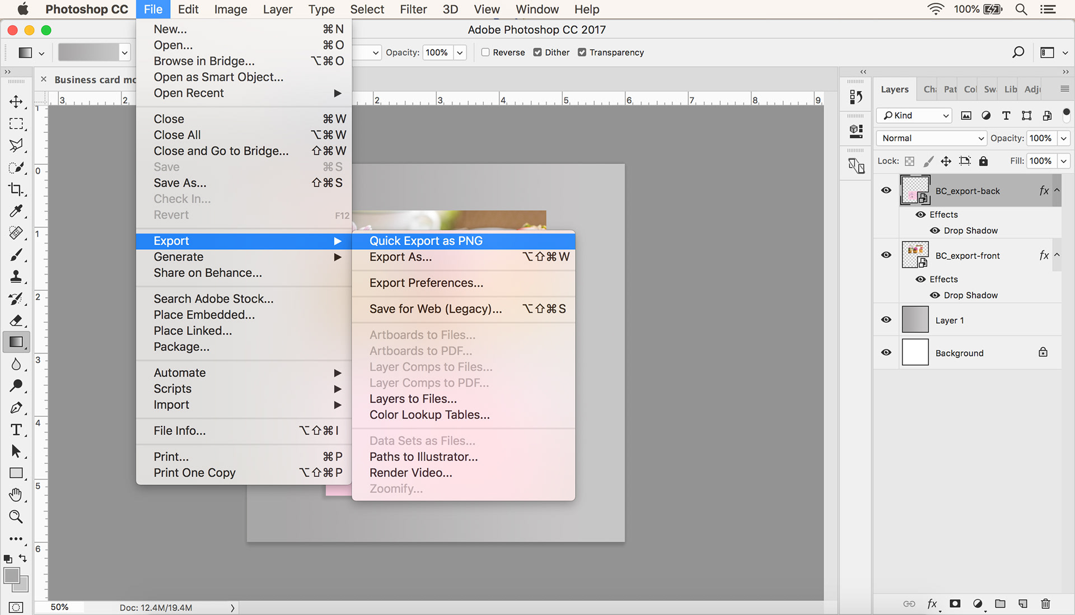
Task: Open the Image menu
Action: (x=230, y=10)
